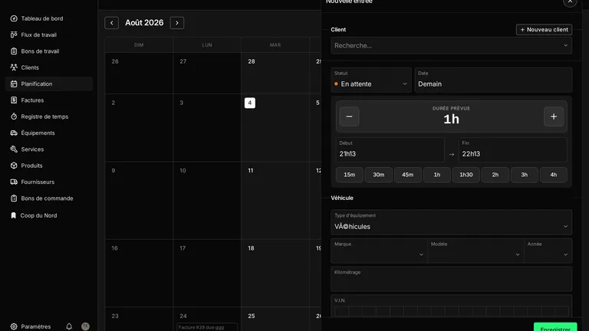
Task: Select the 30m duration preset
Action: click(x=378, y=175)
